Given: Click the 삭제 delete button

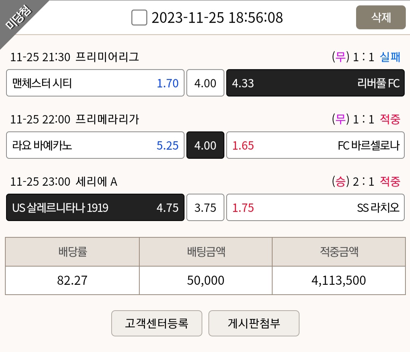Looking at the screenshot, I should 381,17.
